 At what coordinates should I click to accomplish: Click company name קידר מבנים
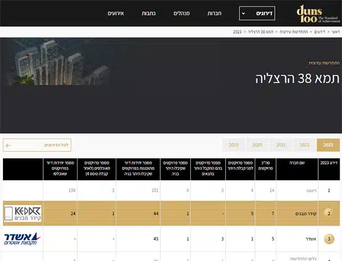pyautogui.click(x=306, y=214)
